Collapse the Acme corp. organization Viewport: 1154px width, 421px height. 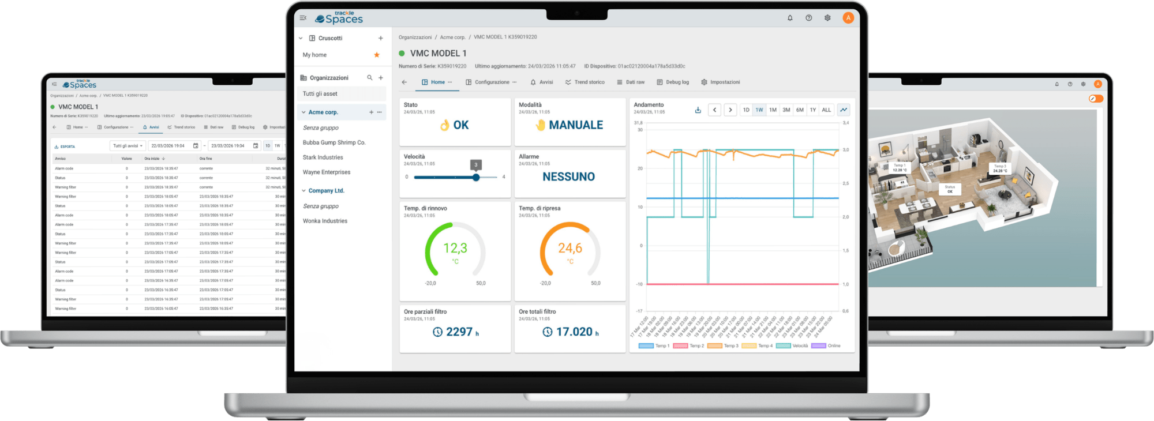click(304, 112)
